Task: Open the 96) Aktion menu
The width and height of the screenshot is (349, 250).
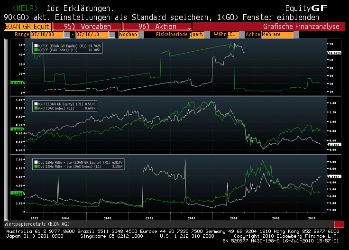Action: click(x=157, y=27)
